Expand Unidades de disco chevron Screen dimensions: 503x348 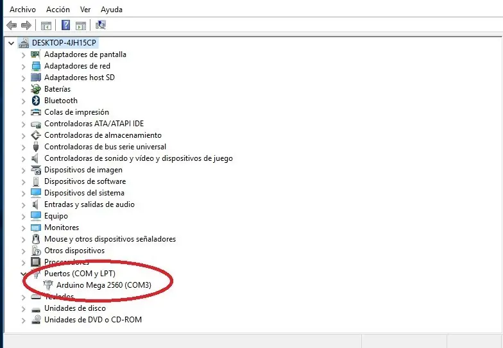point(23,309)
